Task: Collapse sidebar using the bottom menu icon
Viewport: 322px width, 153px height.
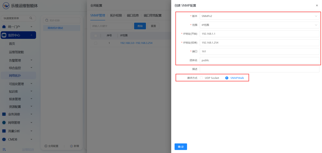Action: [x=4, y=149]
